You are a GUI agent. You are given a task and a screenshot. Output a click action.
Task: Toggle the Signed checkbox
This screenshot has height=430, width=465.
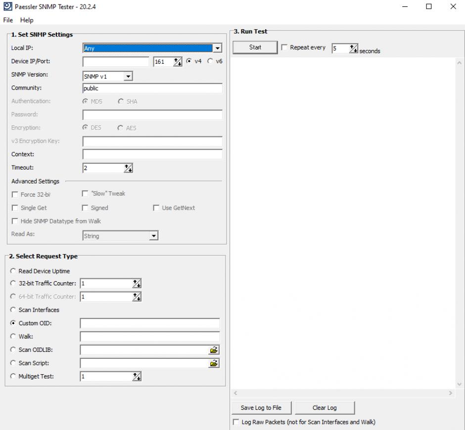point(85,208)
